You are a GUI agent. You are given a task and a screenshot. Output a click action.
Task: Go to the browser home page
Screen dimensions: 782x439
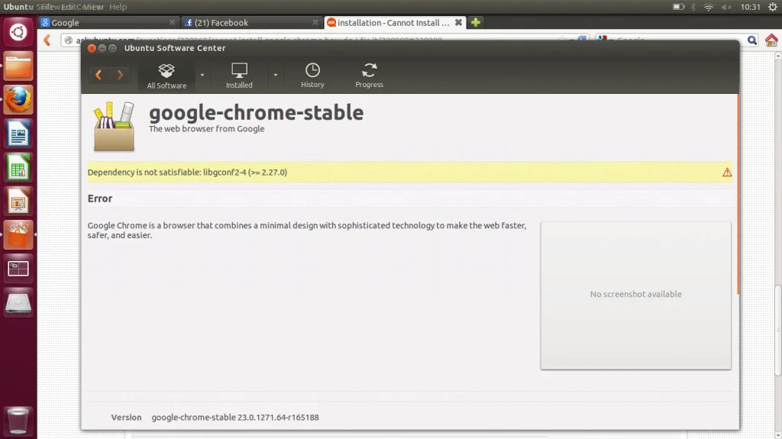point(771,40)
